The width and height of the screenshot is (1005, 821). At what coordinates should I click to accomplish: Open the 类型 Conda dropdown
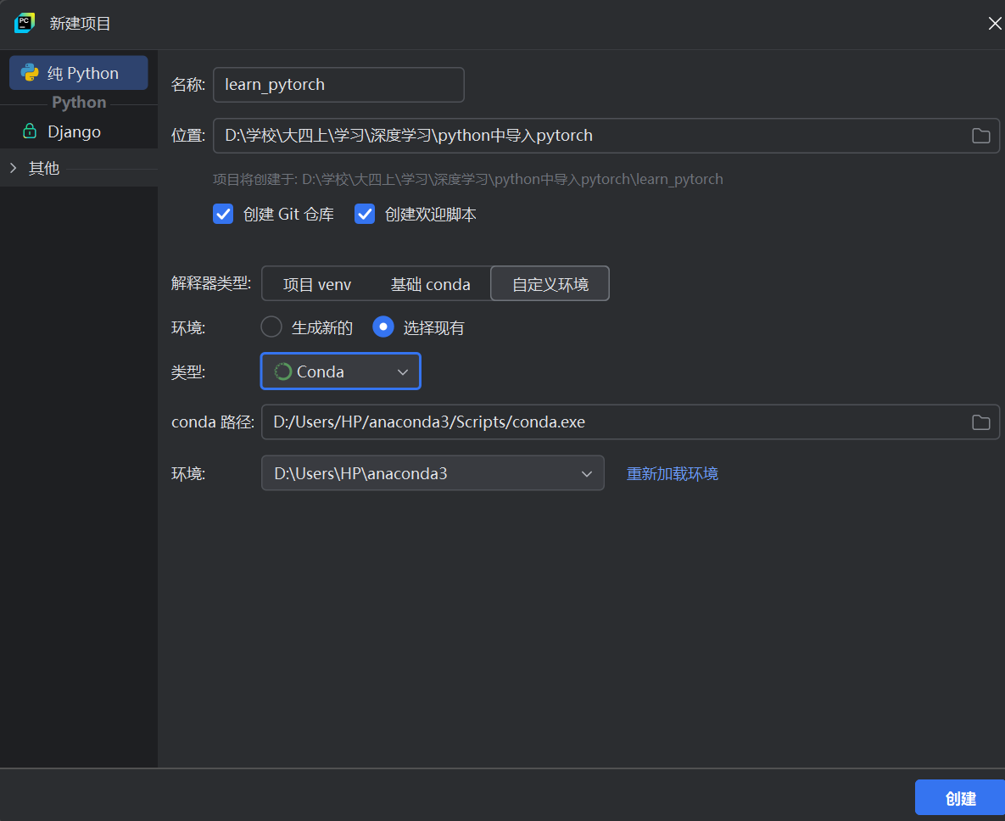[x=340, y=371]
